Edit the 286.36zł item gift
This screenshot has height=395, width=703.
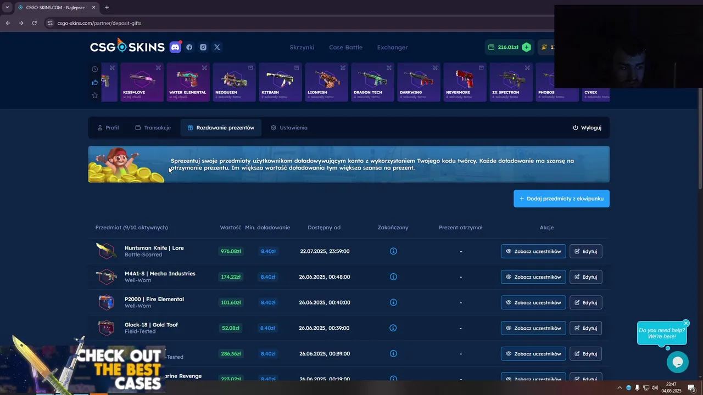[x=585, y=354]
